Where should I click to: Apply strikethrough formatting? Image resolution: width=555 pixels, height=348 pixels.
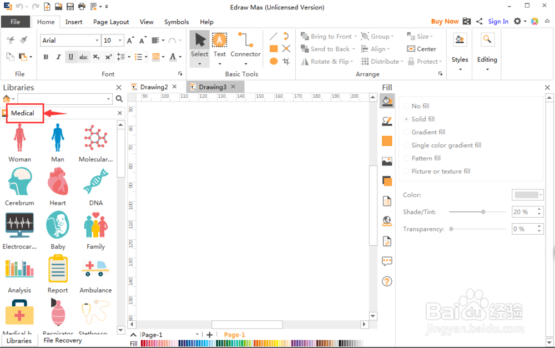[83, 57]
